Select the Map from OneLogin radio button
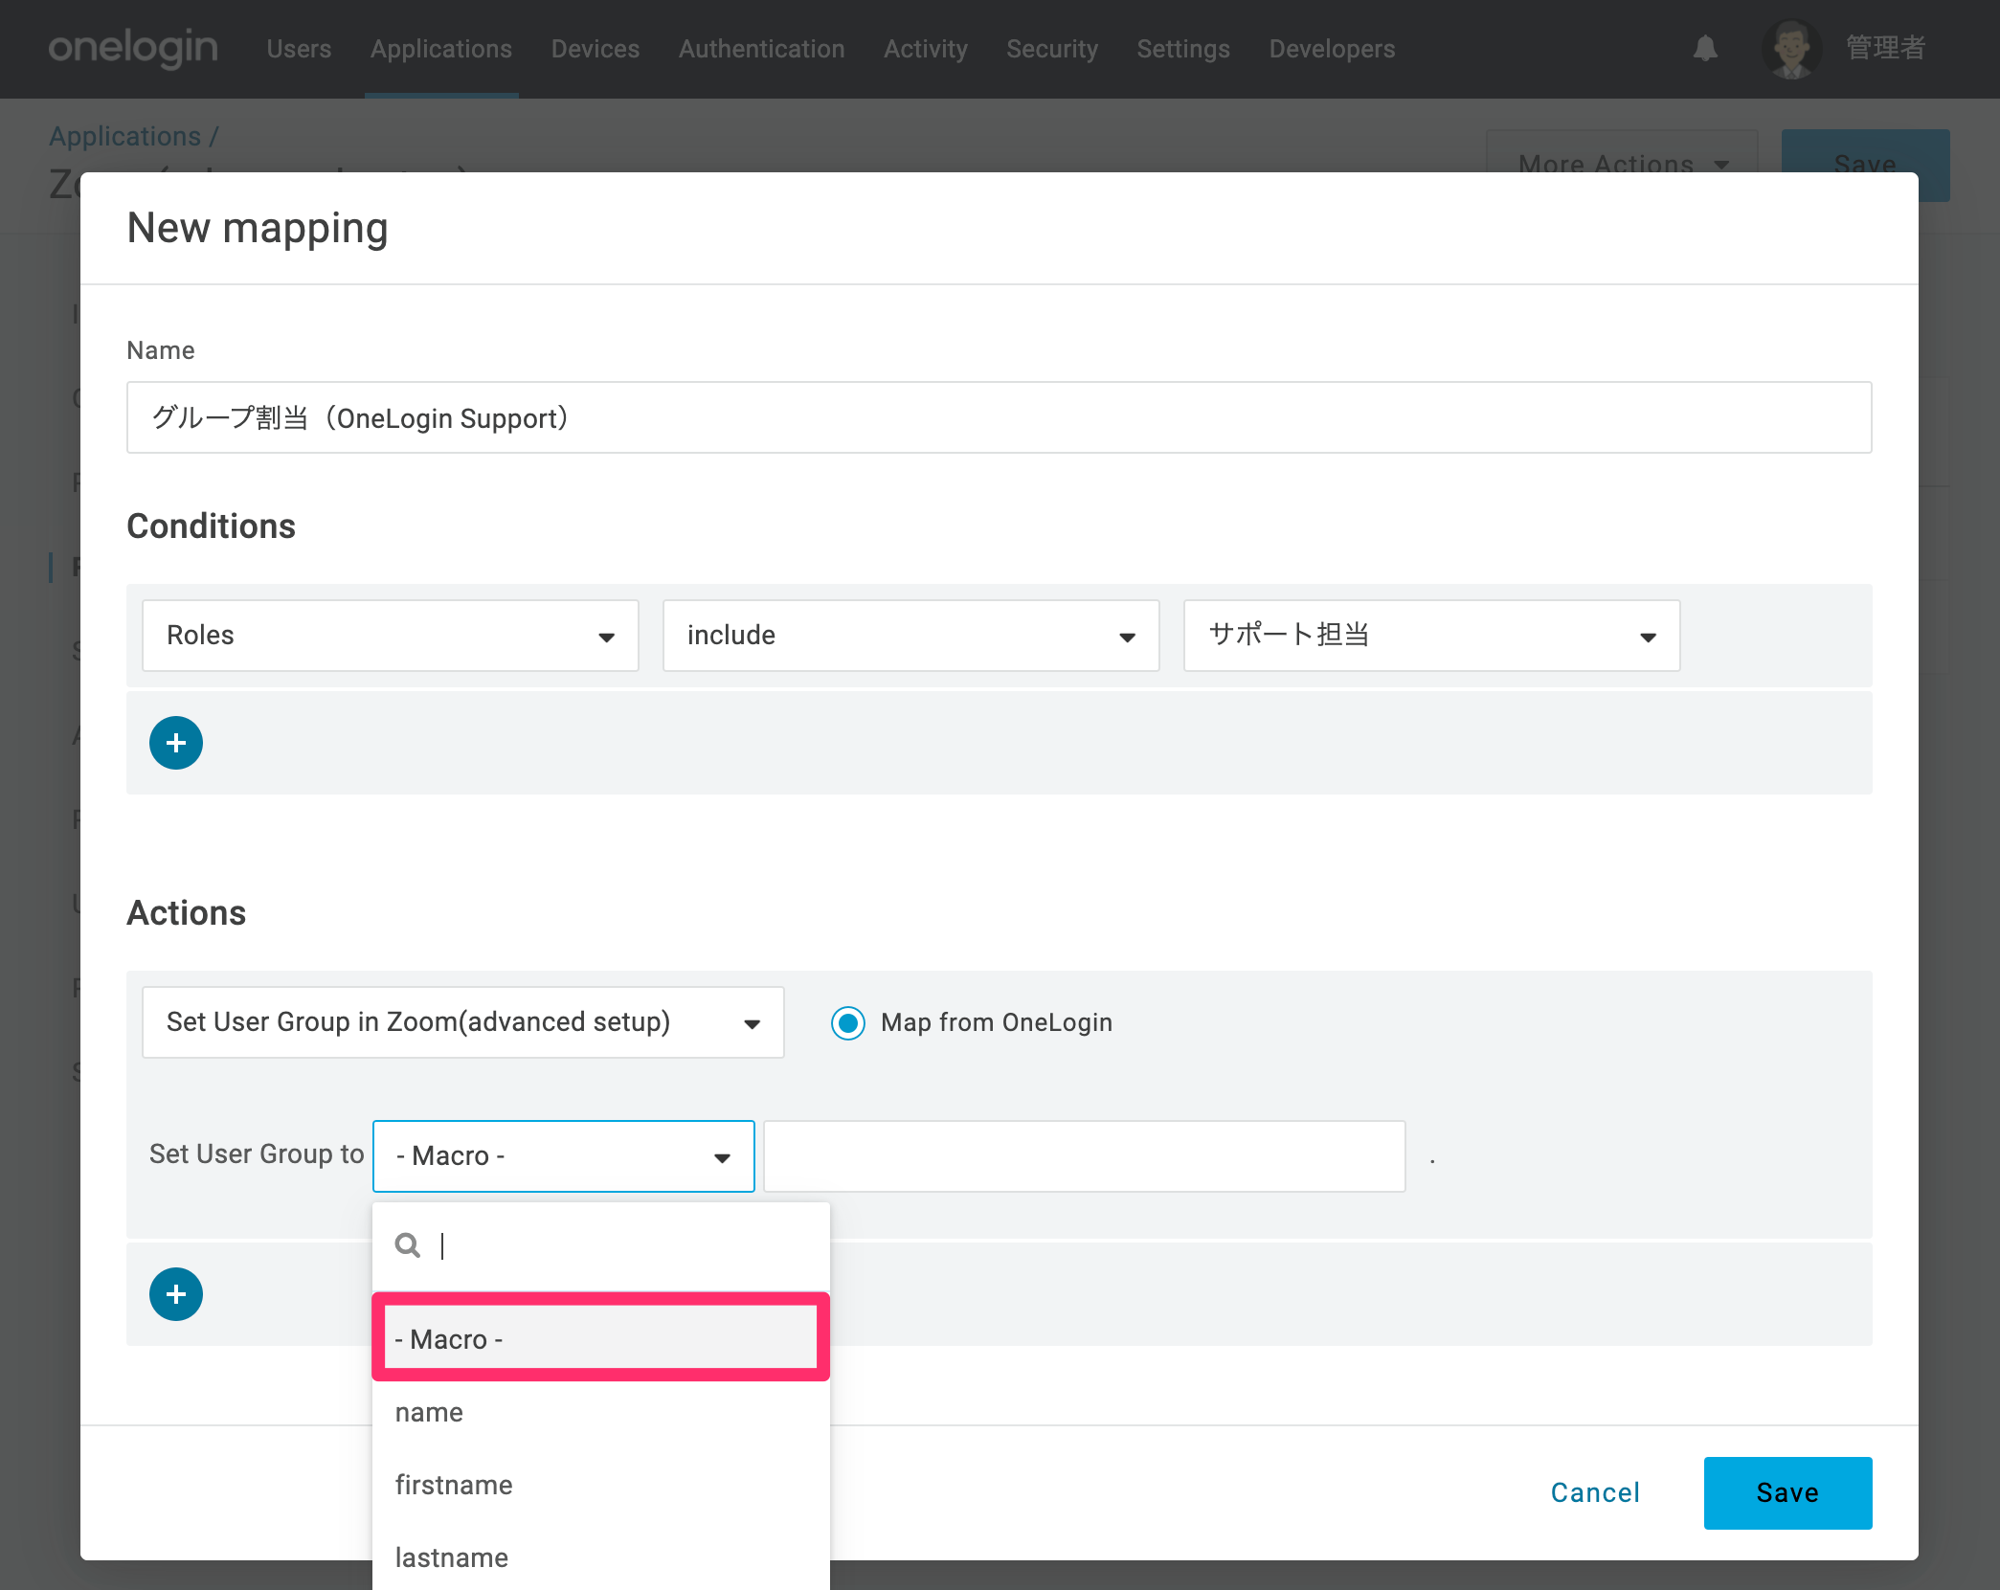Image resolution: width=2000 pixels, height=1590 pixels. [x=848, y=1022]
